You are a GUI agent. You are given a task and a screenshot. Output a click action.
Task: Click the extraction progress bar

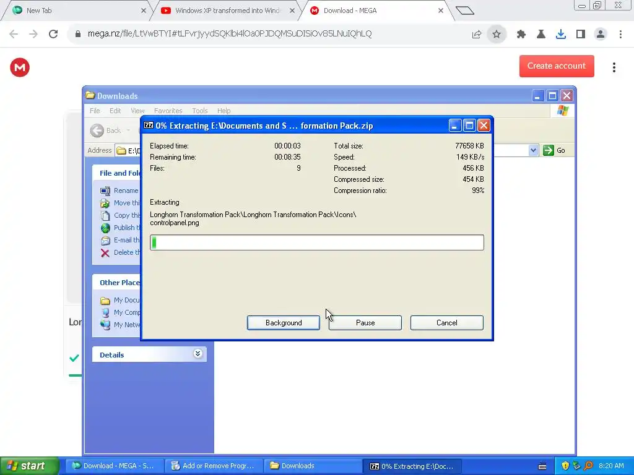coord(316,242)
